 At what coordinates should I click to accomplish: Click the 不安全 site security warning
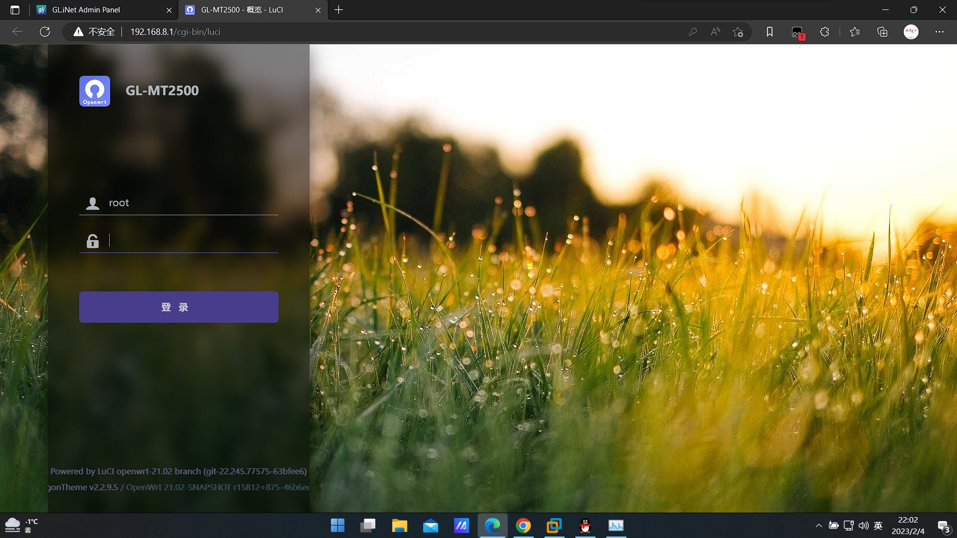tap(95, 32)
